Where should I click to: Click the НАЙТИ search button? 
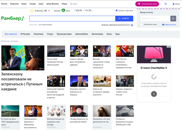point(124,18)
